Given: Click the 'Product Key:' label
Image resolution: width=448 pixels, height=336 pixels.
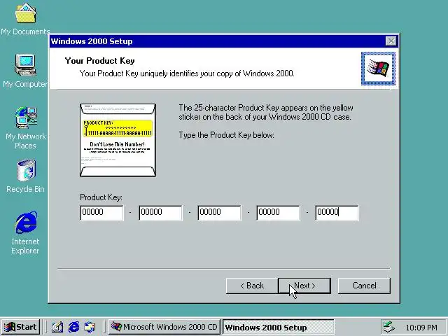Looking at the screenshot, I should click(x=101, y=197).
